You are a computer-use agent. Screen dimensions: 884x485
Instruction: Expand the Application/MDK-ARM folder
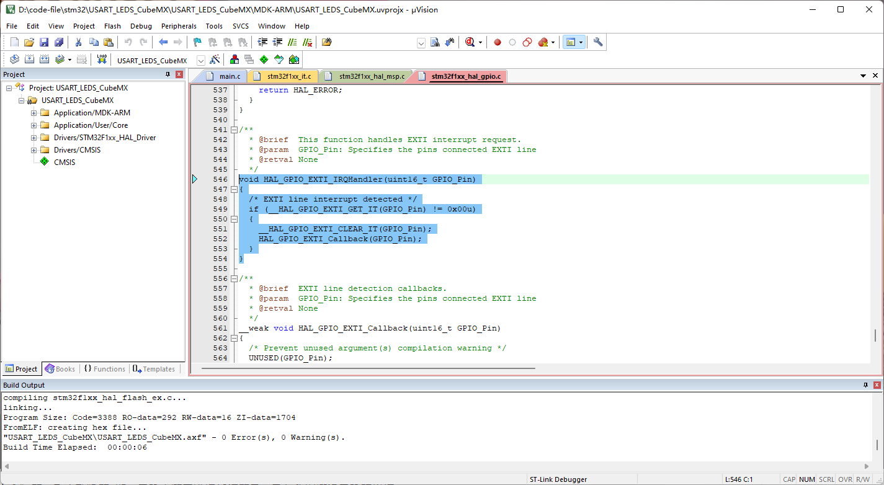coord(34,113)
